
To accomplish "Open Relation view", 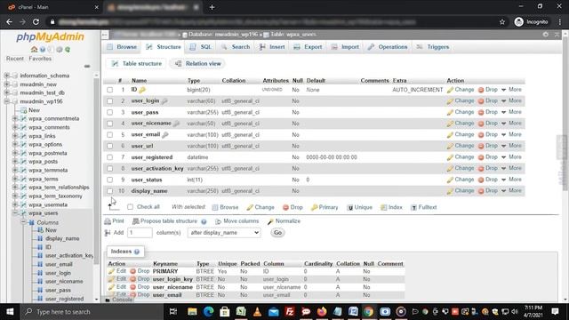I will click(197, 63).
